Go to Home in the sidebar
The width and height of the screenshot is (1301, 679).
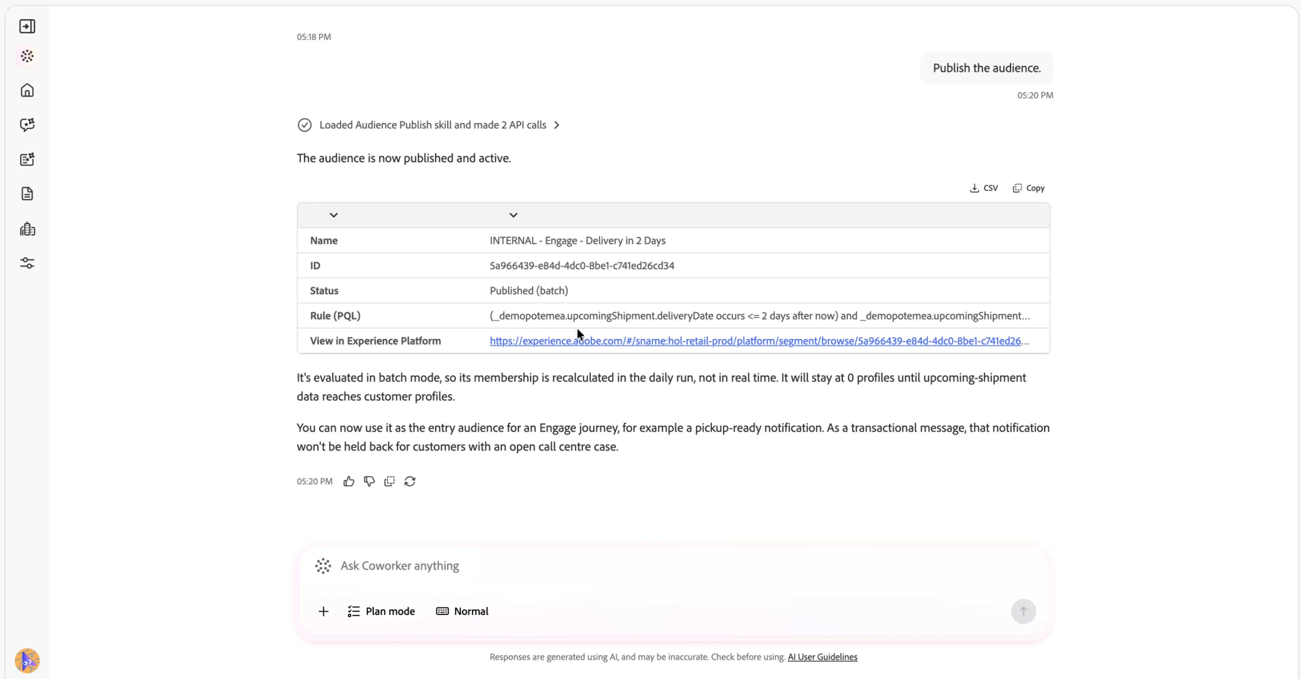[27, 90]
